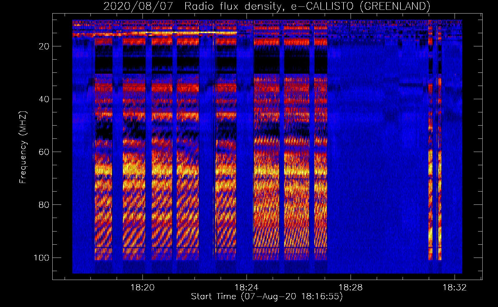
Task: Click the 'Start Time (07-Aug-20 18:16:55)' label
Action: (x=267, y=297)
